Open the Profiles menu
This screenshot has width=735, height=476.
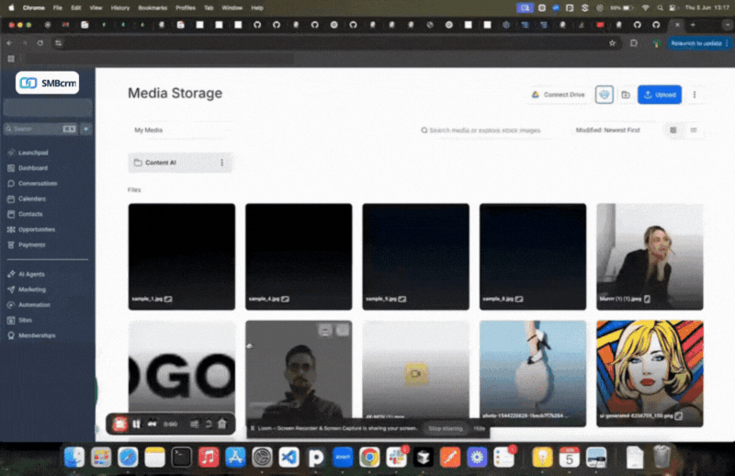tap(186, 7)
